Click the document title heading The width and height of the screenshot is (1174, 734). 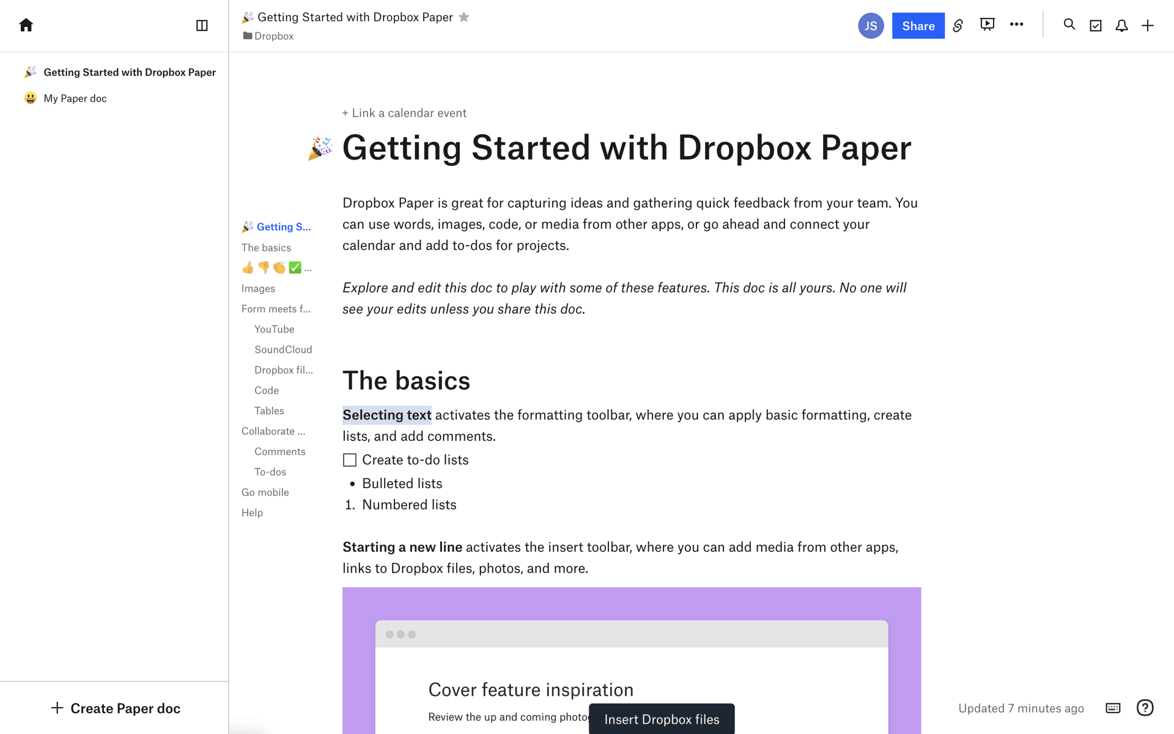(x=627, y=148)
